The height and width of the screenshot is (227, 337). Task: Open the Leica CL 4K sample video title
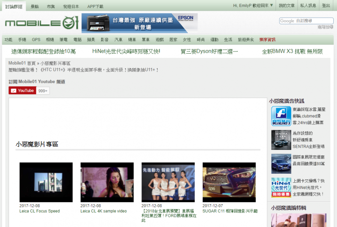(103, 211)
